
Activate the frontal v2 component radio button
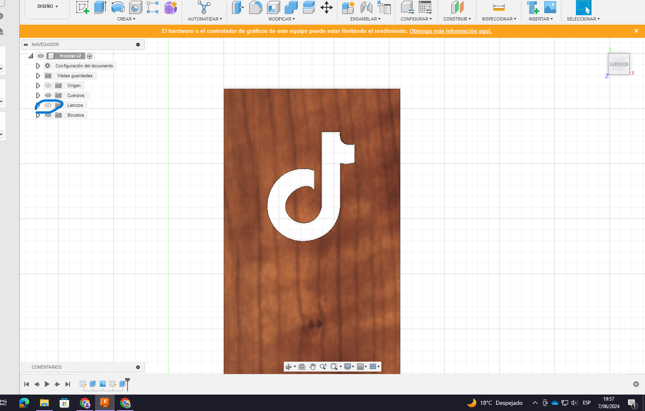click(x=90, y=56)
